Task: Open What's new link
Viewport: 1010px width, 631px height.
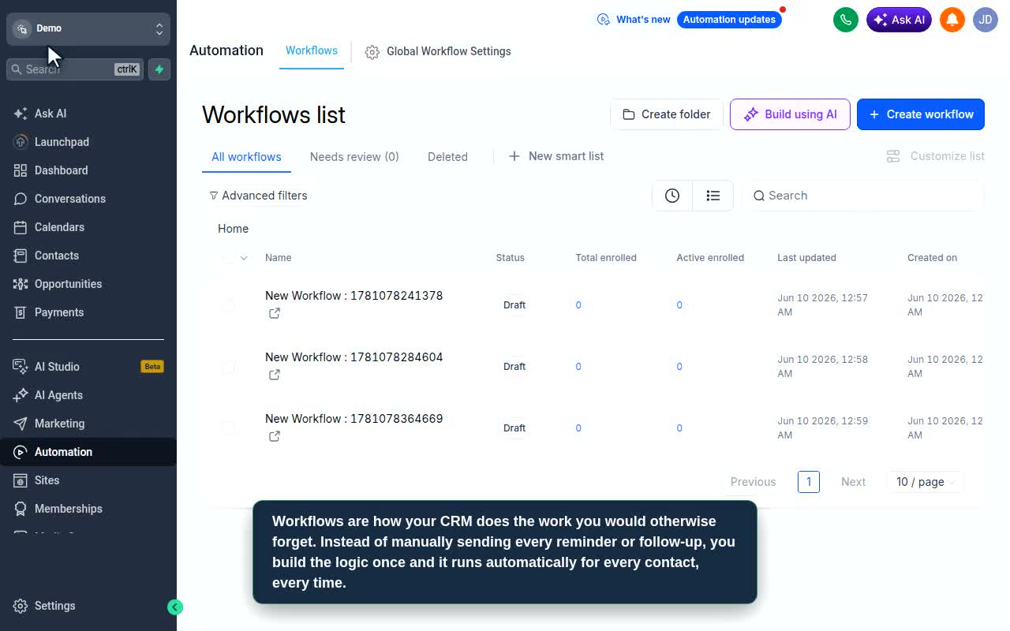Action: (634, 20)
